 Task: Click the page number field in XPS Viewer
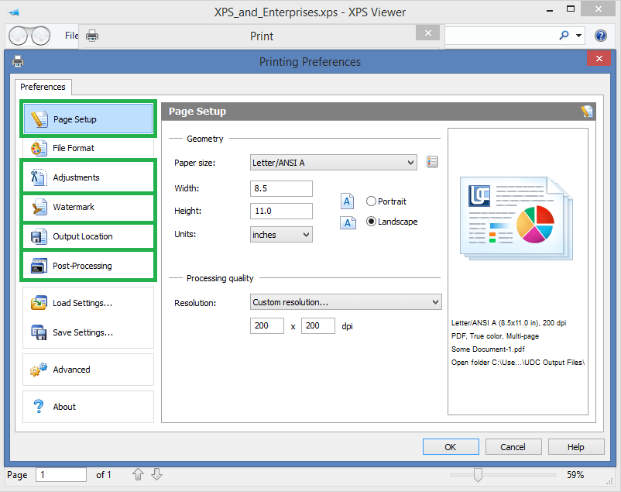[61, 474]
